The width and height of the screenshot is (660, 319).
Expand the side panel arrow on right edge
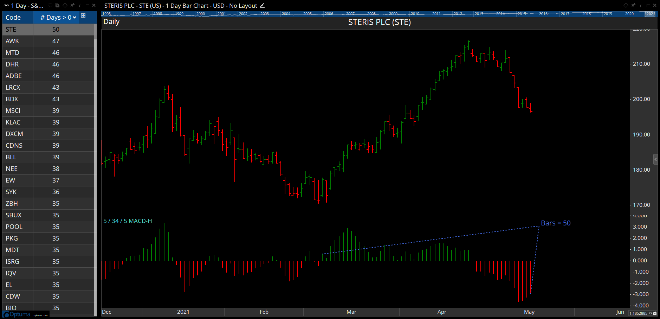click(655, 159)
